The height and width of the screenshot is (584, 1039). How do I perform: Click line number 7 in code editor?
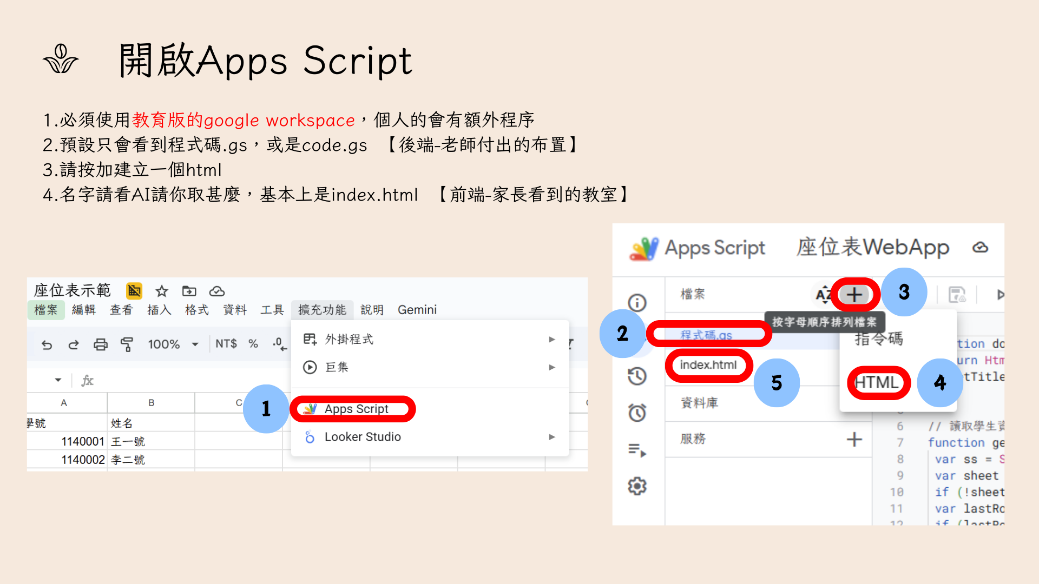coord(900,443)
